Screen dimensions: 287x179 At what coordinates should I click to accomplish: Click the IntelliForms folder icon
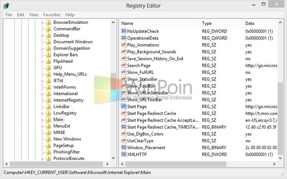48,87
